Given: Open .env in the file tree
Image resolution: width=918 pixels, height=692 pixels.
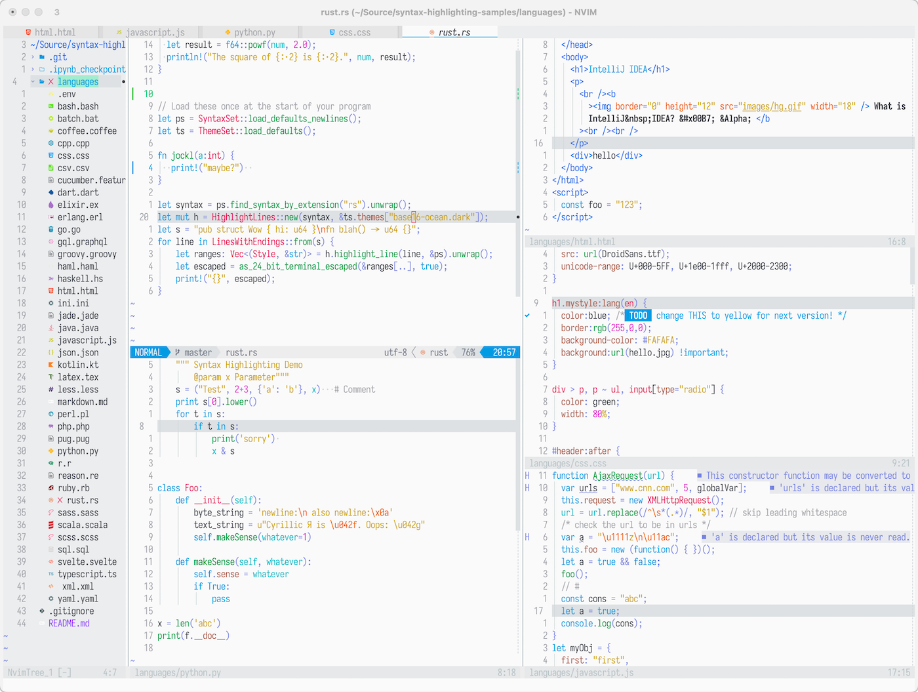Looking at the screenshot, I should pos(67,94).
